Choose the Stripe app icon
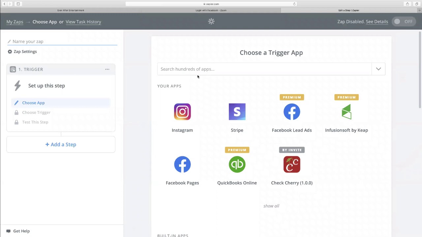Viewport: 422px width, 237px height. [237, 112]
